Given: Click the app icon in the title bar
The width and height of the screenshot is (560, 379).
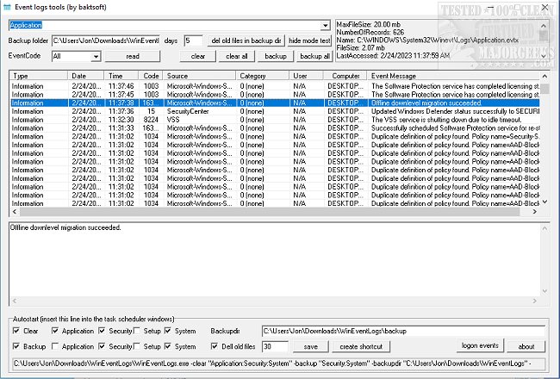Looking at the screenshot, I should pyautogui.click(x=7, y=7).
